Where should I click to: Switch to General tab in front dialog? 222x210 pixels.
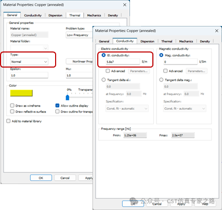coord(104,41)
